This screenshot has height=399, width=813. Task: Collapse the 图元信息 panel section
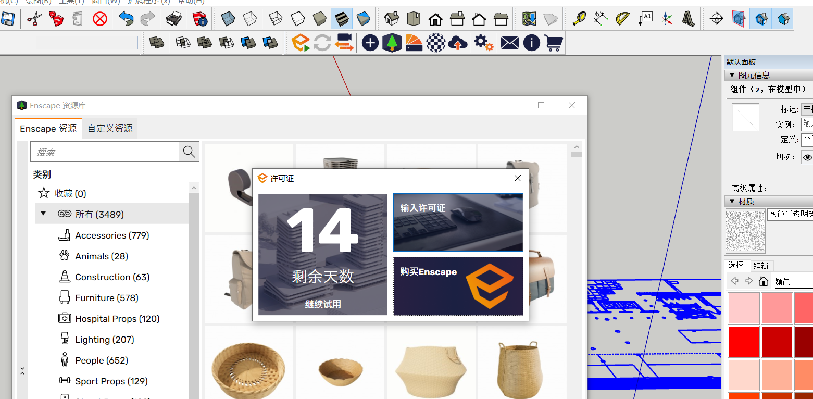click(732, 76)
